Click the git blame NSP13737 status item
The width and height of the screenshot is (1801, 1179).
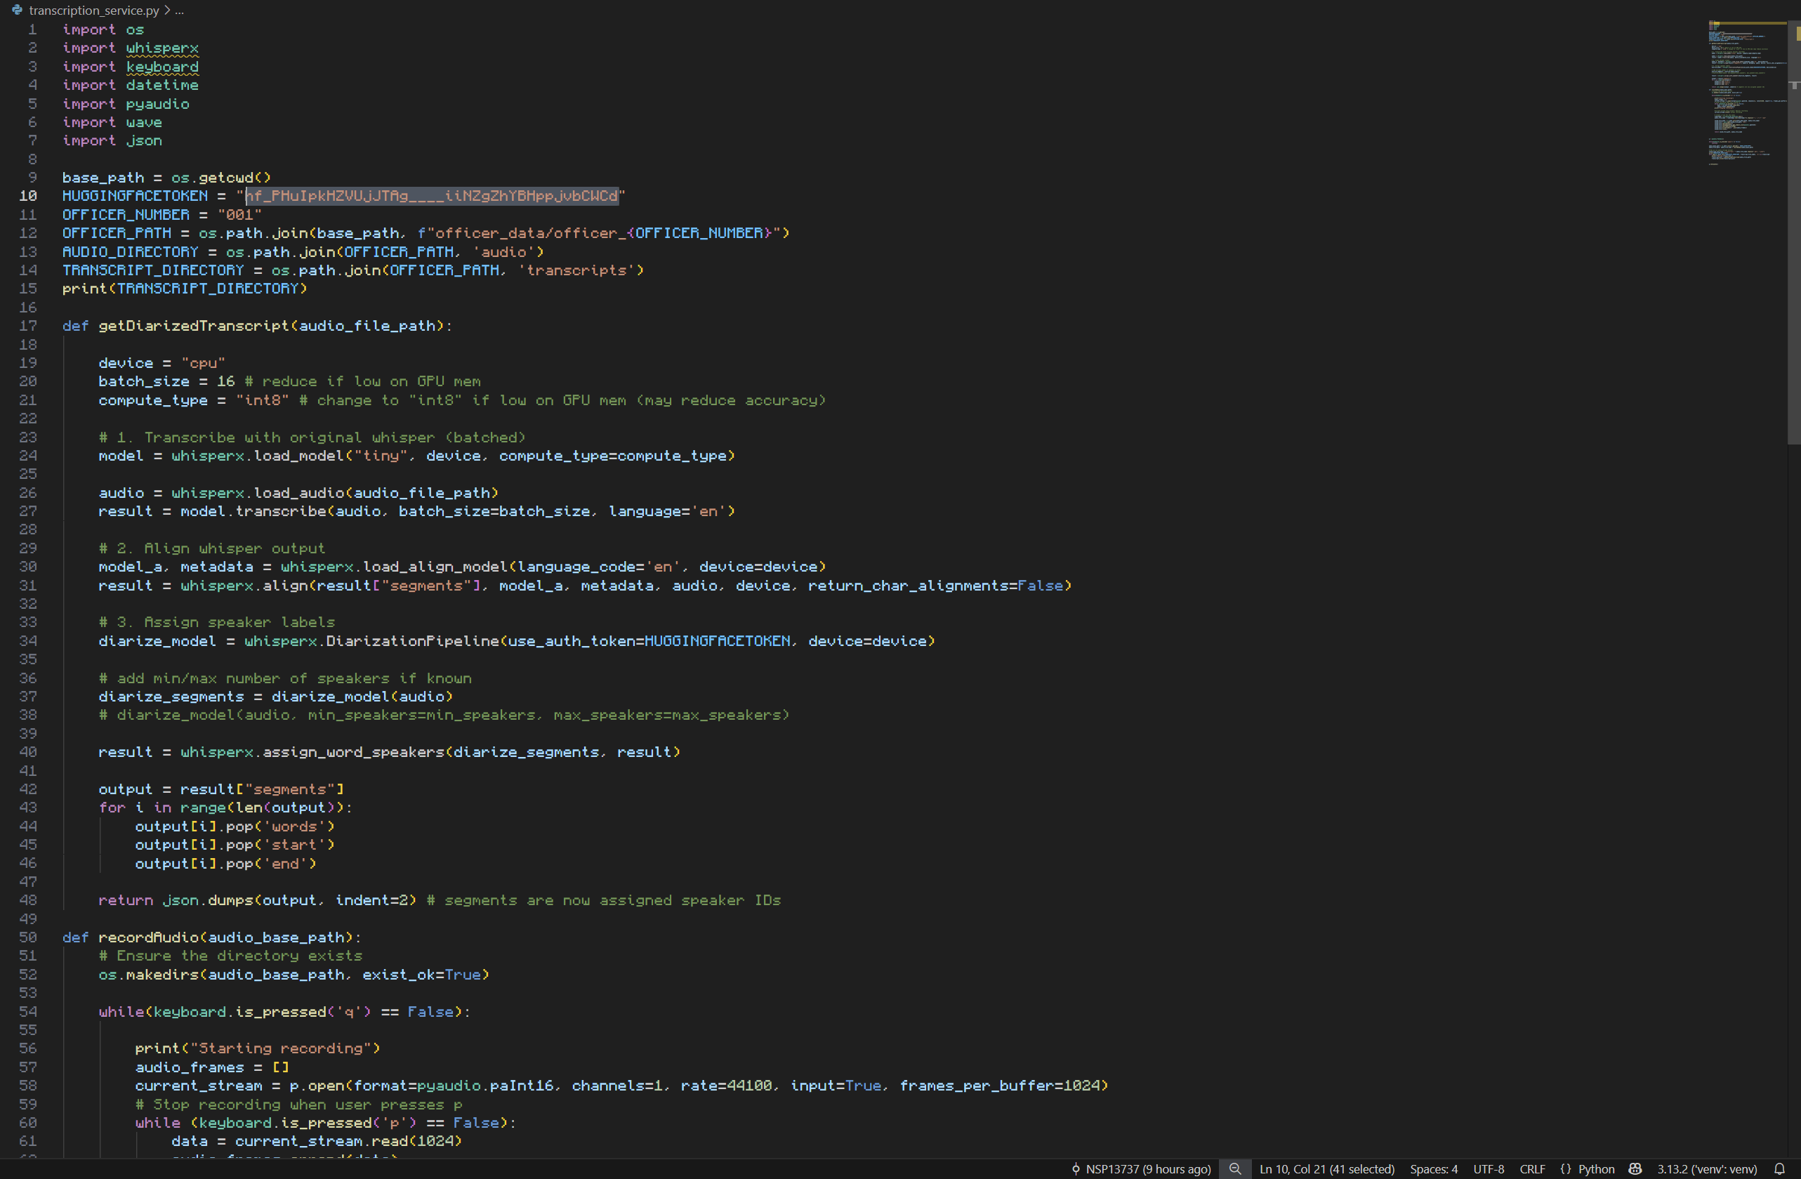[1141, 1168]
